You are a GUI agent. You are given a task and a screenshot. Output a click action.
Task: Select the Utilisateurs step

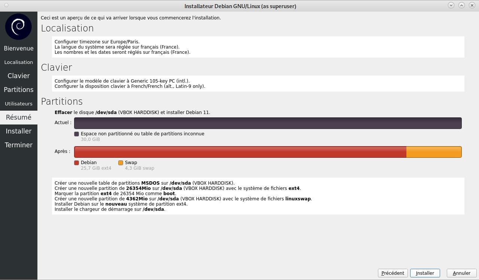(19, 104)
